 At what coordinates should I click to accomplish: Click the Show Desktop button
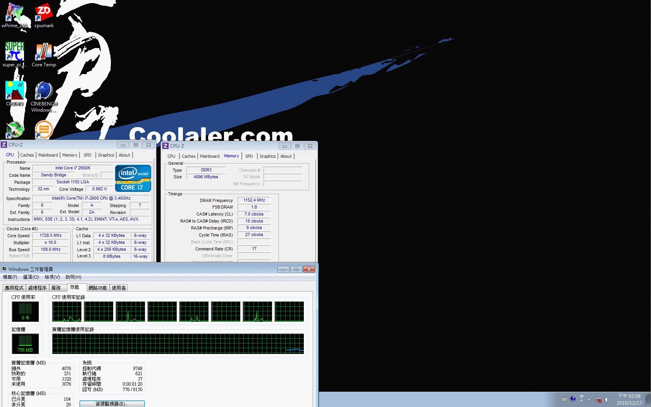pyautogui.click(x=648, y=399)
